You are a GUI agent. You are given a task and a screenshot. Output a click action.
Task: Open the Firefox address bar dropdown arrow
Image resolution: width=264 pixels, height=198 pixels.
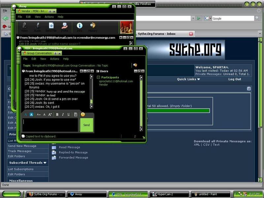(x=193, y=18)
